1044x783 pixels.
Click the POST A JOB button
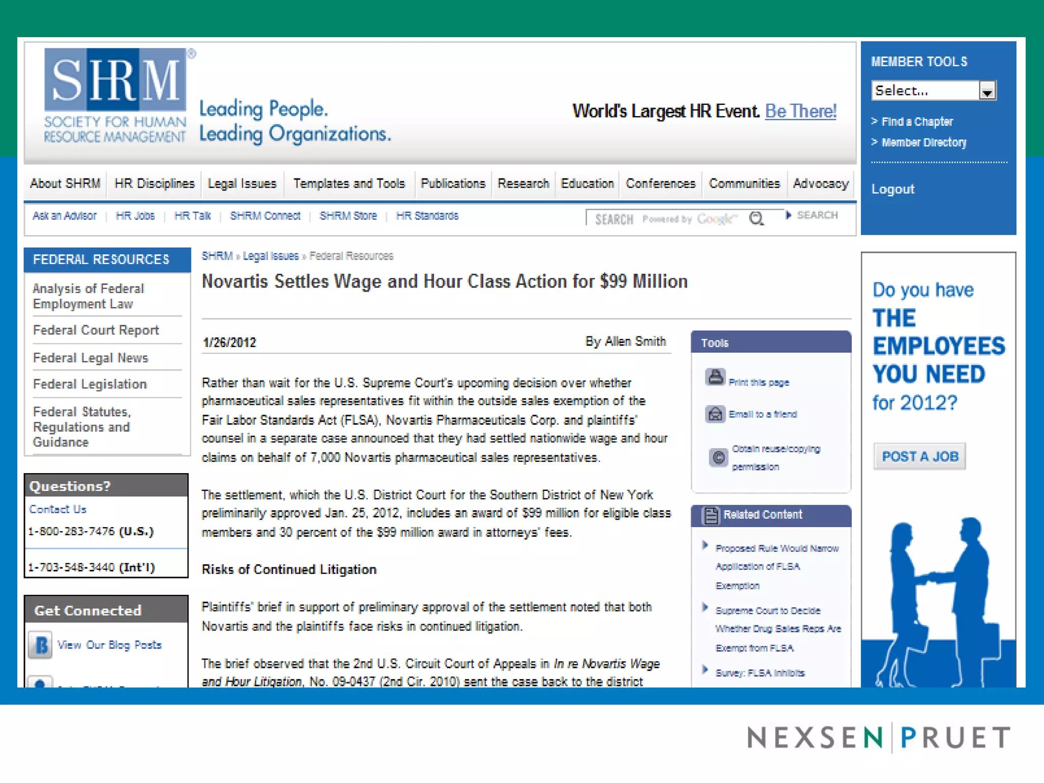tap(920, 456)
